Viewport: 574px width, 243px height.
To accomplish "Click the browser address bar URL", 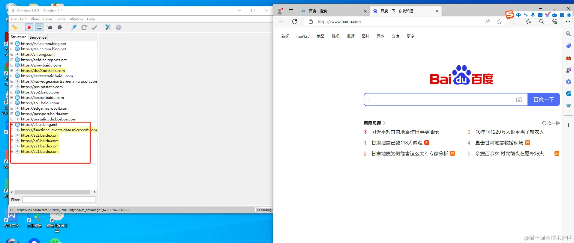I will coord(339,22).
